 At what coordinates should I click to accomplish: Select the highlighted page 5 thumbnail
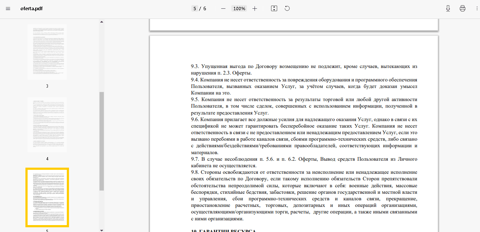[x=47, y=197]
